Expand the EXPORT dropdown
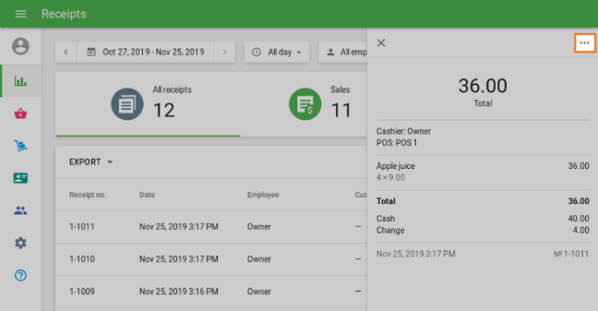Image resolution: width=598 pixels, height=311 pixels. click(x=91, y=162)
